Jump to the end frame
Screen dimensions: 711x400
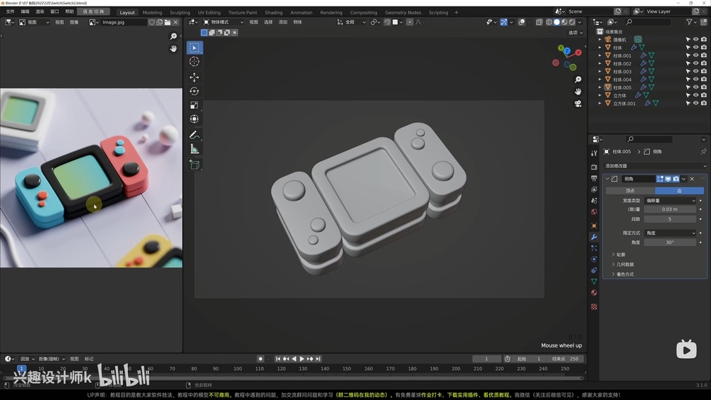[x=319, y=359]
